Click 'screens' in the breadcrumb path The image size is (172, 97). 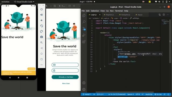click(96, 18)
